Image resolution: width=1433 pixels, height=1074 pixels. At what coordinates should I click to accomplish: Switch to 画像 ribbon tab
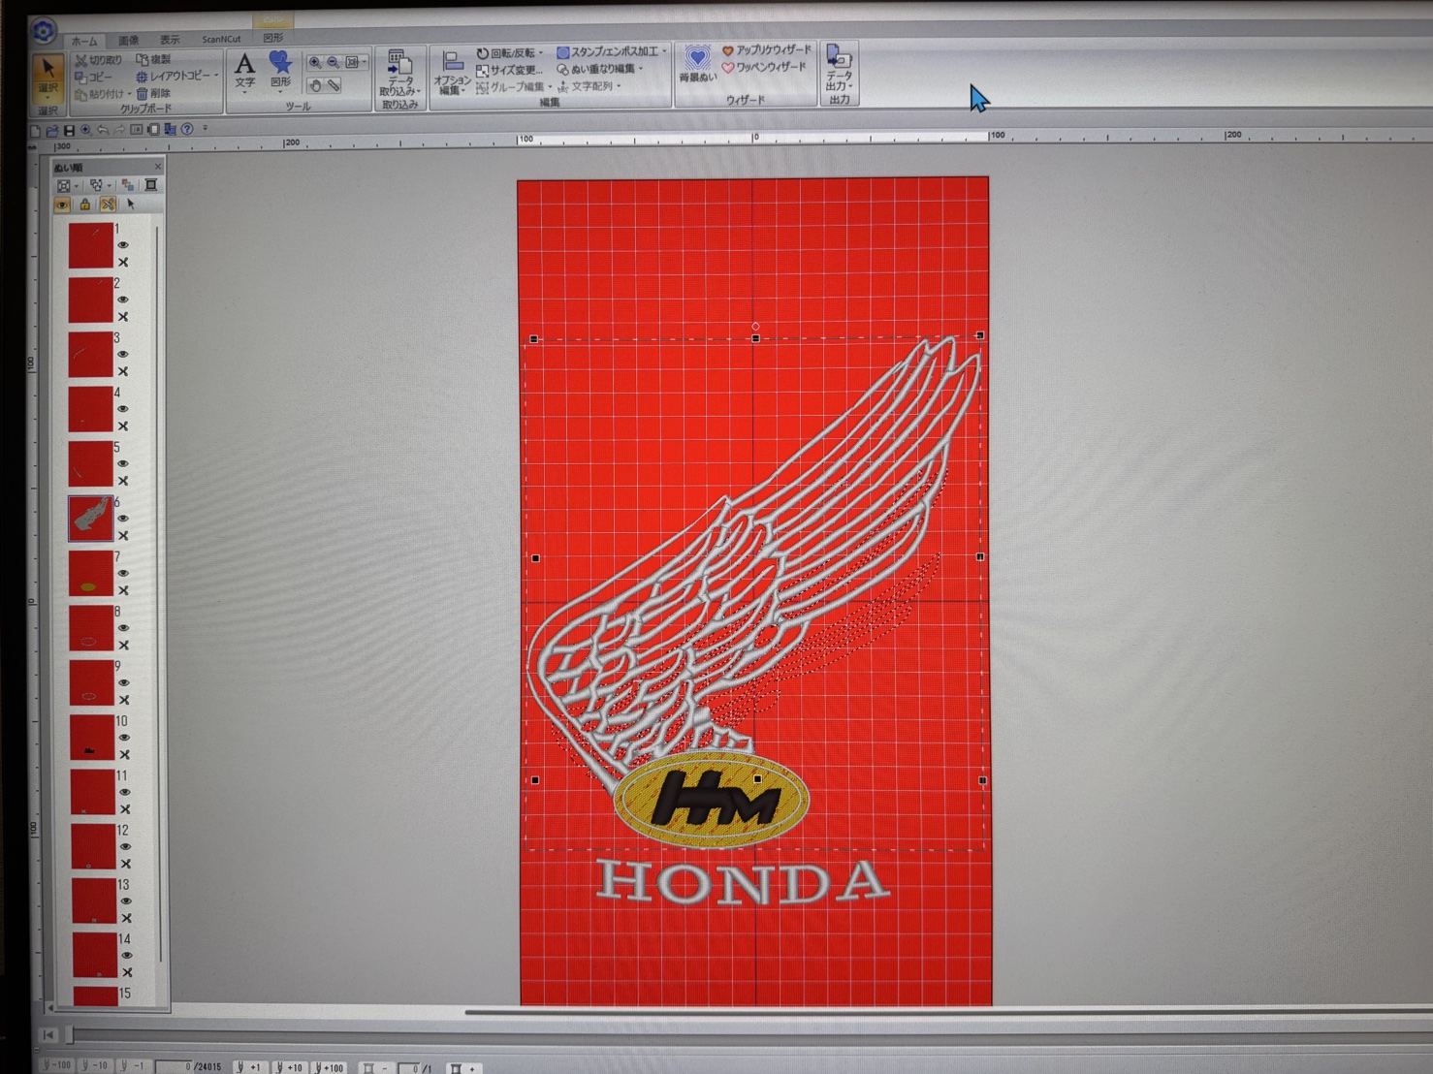pyautogui.click(x=128, y=40)
